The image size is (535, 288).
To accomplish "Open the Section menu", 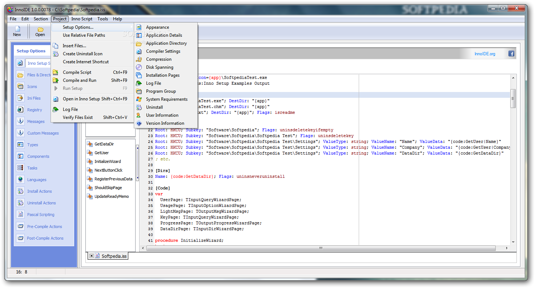I will tap(41, 19).
